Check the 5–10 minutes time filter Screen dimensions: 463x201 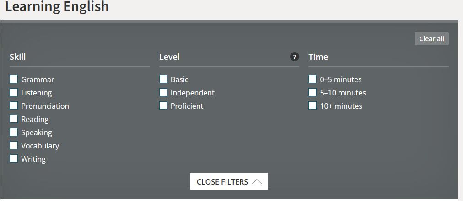coord(312,92)
